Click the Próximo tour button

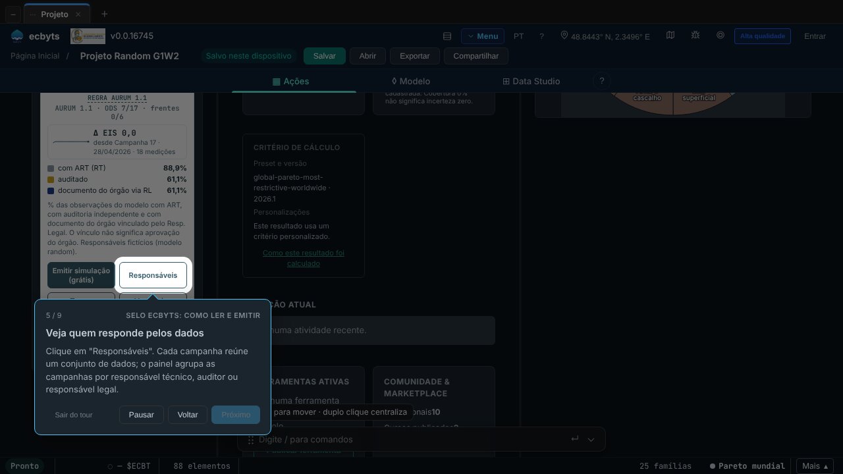236,415
